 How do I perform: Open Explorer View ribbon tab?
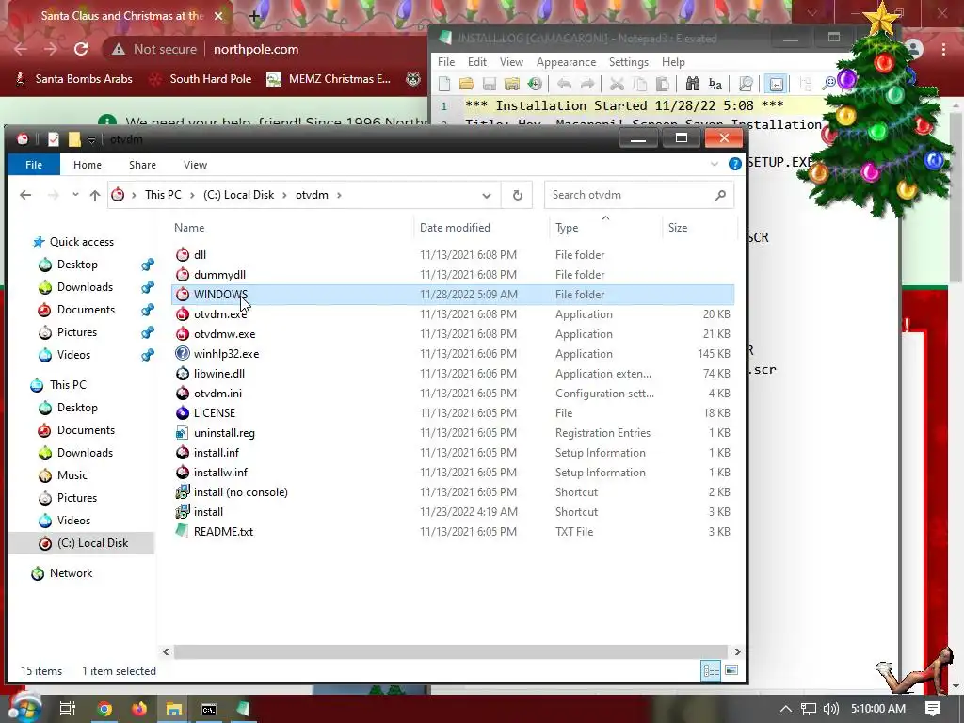point(195,165)
